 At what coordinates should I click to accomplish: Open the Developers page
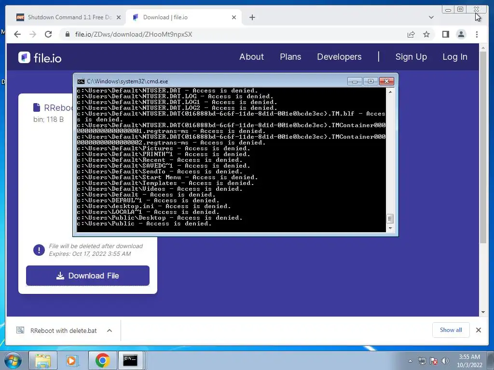pos(339,57)
